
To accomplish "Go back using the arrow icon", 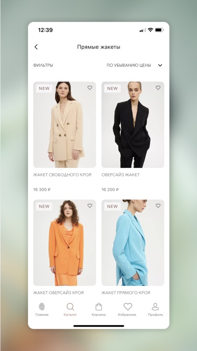I will [x=36, y=47].
